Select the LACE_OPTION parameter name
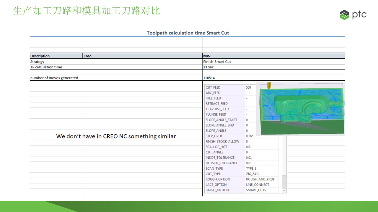This screenshot has height=212, width=378. [216, 185]
